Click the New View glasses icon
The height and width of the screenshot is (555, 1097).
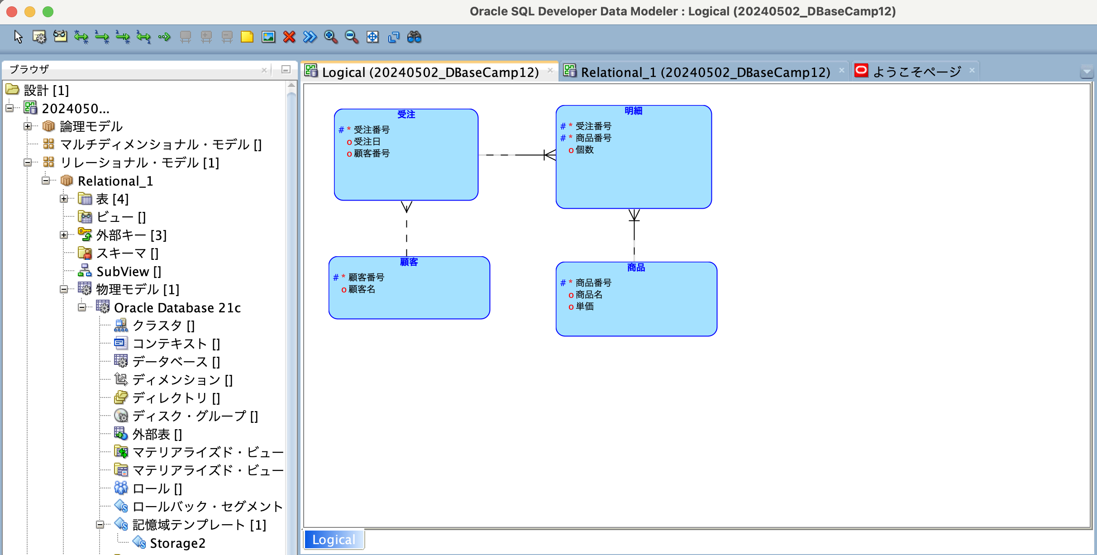coord(60,37)
